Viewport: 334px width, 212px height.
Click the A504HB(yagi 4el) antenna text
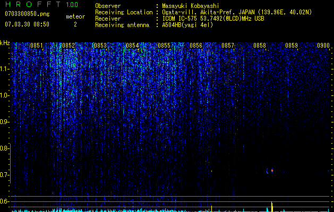[x=187, y=25]
